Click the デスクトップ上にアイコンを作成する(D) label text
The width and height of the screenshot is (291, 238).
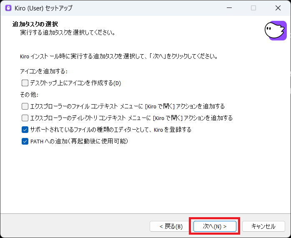(x=75, y=83)
